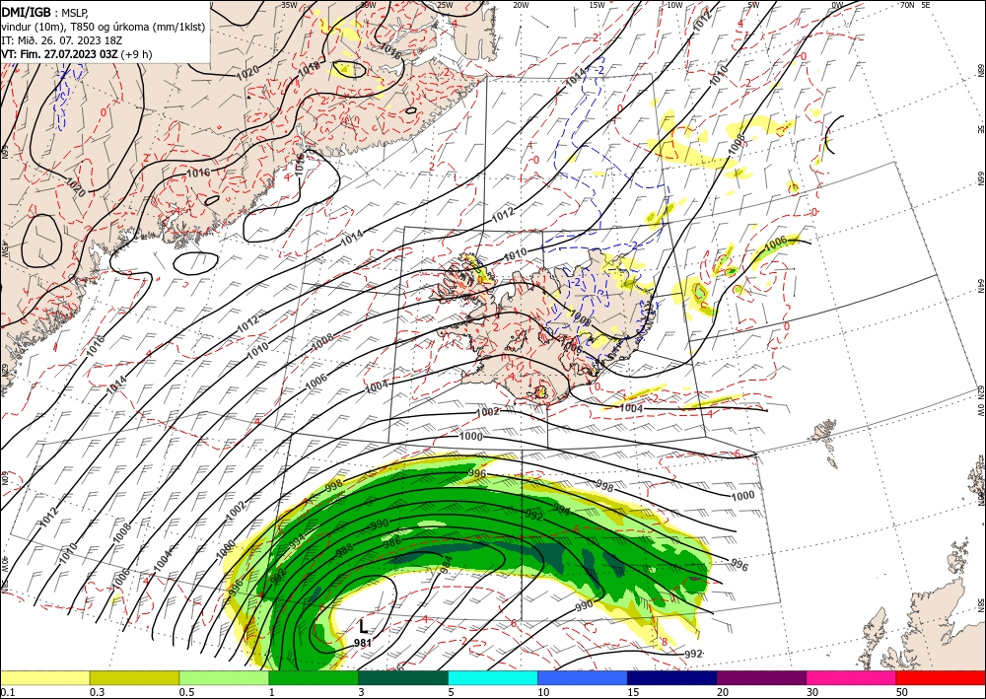The image size is (986, 699).
Task: Click the '50' legend value label
Action: click(x=902, y=692)
